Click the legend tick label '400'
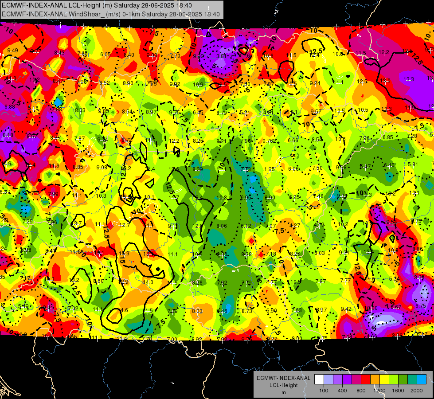Screen dimensions: 434x399 pos(342,391)
